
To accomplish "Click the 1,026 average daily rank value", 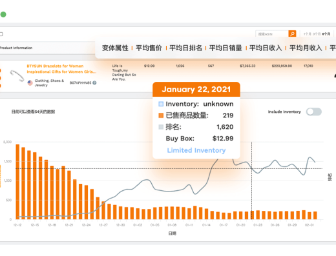I will tap(180, 66).
